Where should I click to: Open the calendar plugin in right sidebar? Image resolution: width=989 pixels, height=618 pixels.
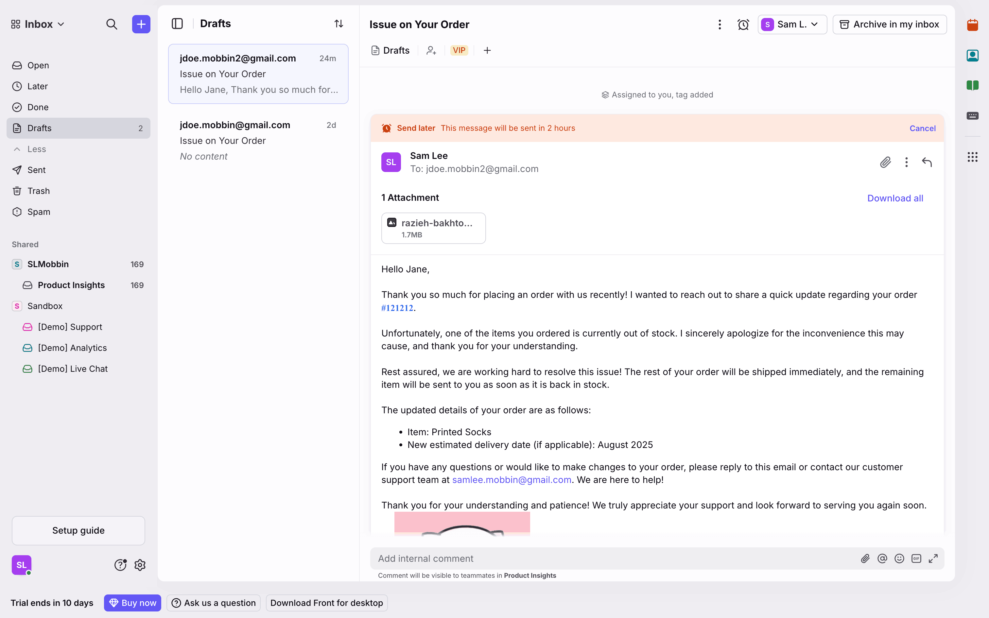pos(972,25)
